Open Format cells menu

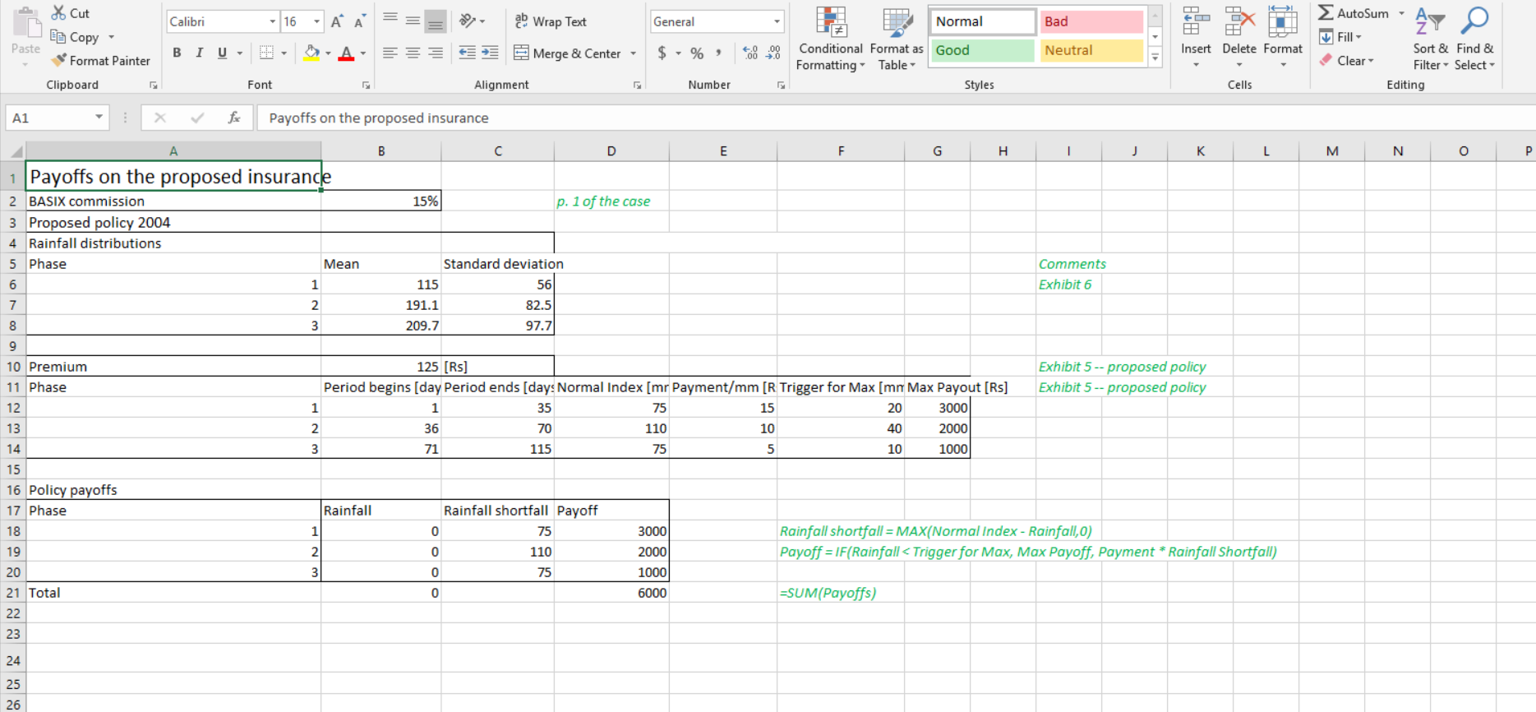[1283, 39]
